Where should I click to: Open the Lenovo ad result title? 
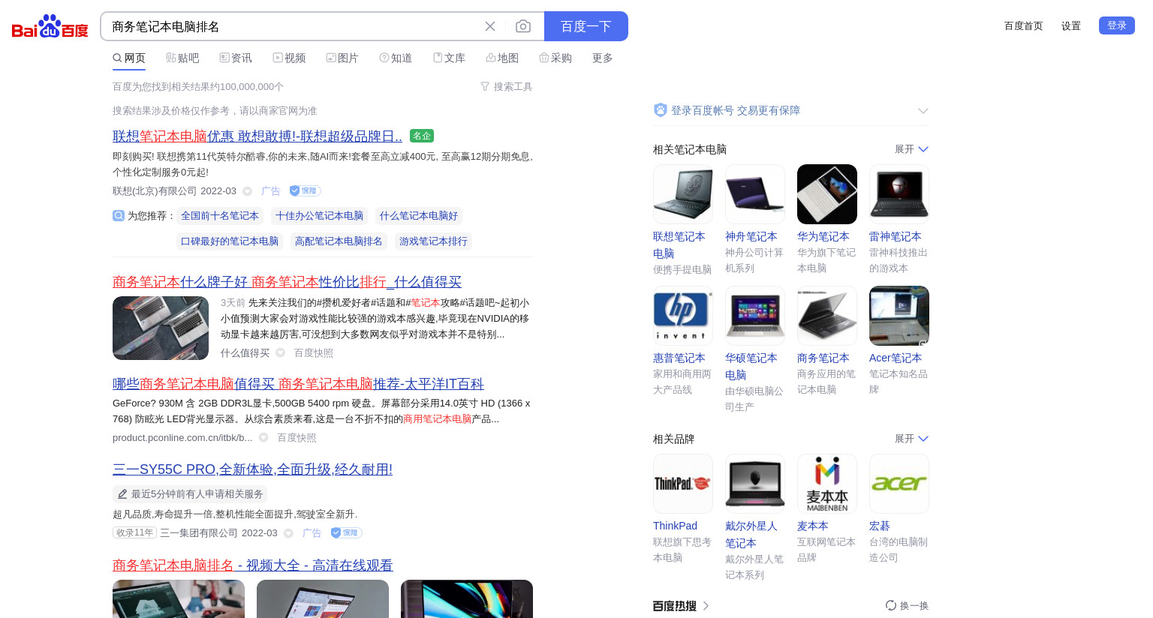click(x=257, y=136)
